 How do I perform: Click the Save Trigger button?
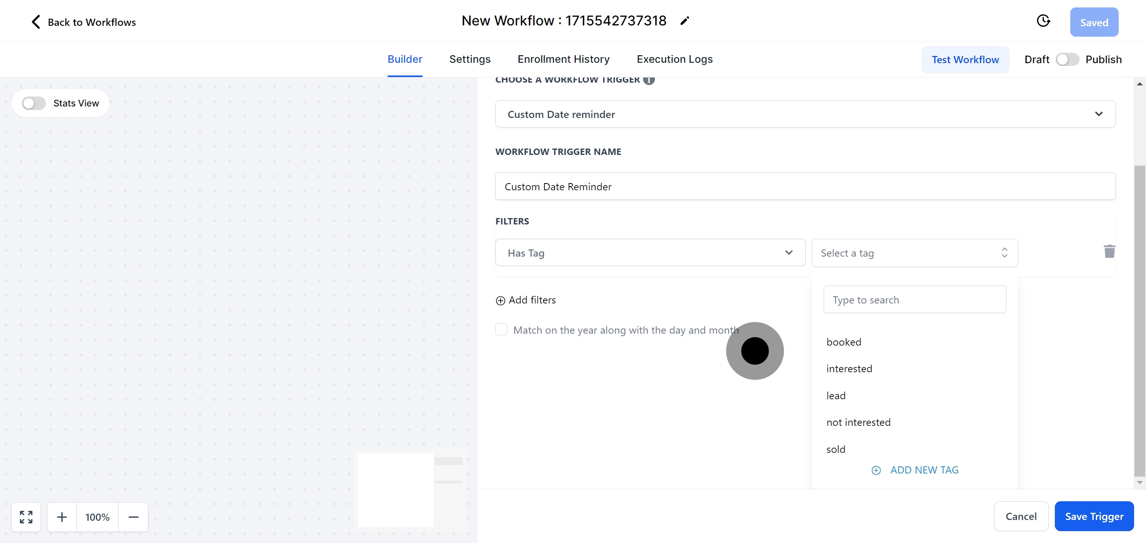coord(1093,516)
